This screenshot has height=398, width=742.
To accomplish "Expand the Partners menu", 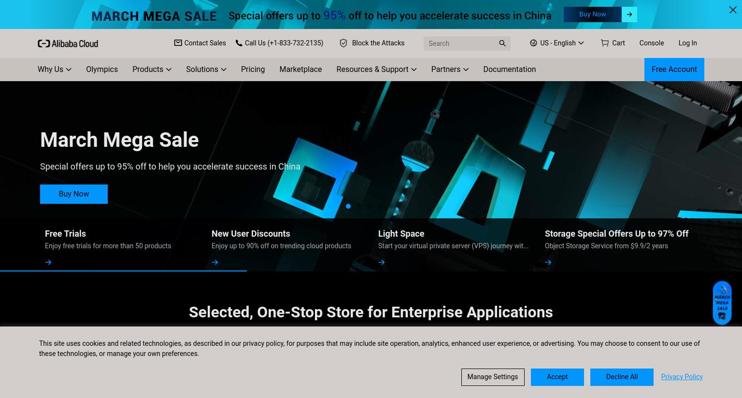I will click(x=450, y=70).
